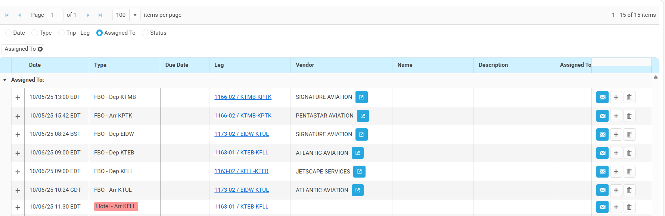The width and height of the screenshot is (665, 216).
Task: Remove the Assigned To grouping chip
Action: click(x=40, y=49)
